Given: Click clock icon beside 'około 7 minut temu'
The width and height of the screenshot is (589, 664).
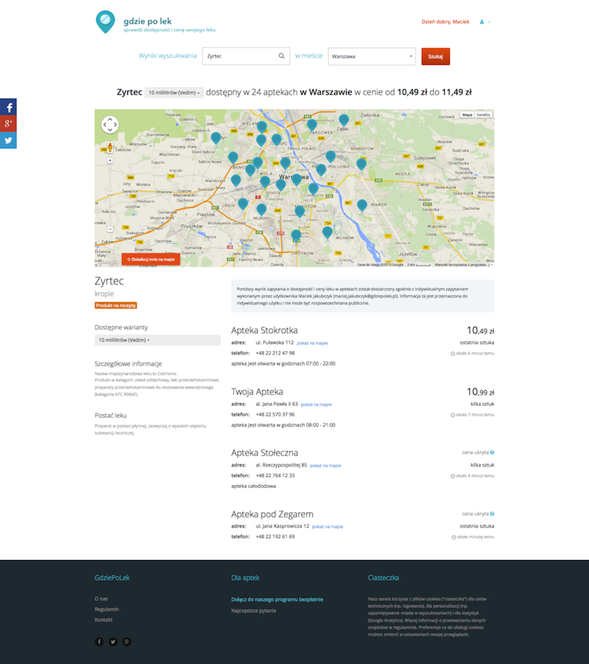Looking at the screenshot, I should (453, 415).
